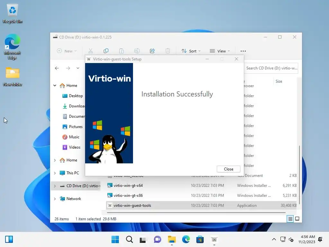Close the Virtio-win-guest-tools Setup dialog using Close button
329x247 pixels.
pos(228,169)
